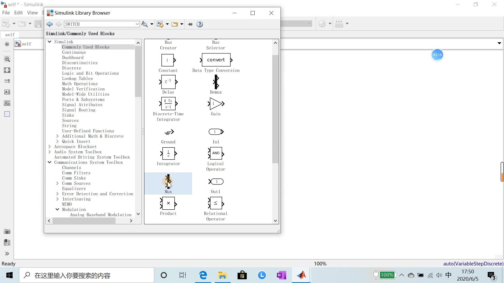This screenshot has width=504, height=283.
Task: Select Commonly Used Blocks library item
Action: (86, 47)
